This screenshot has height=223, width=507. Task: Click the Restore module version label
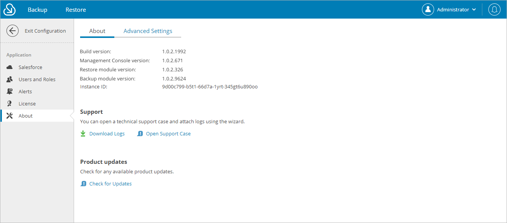[108, 69]
